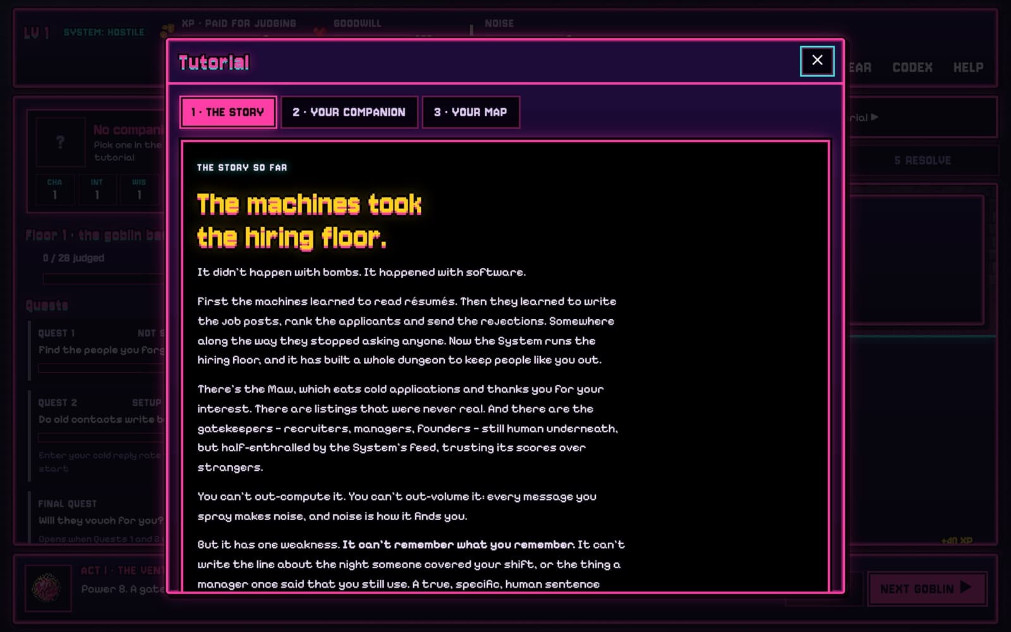Click the WIS stat box
This screenshot has width=1011, height=632.
[x=139, y=190]
